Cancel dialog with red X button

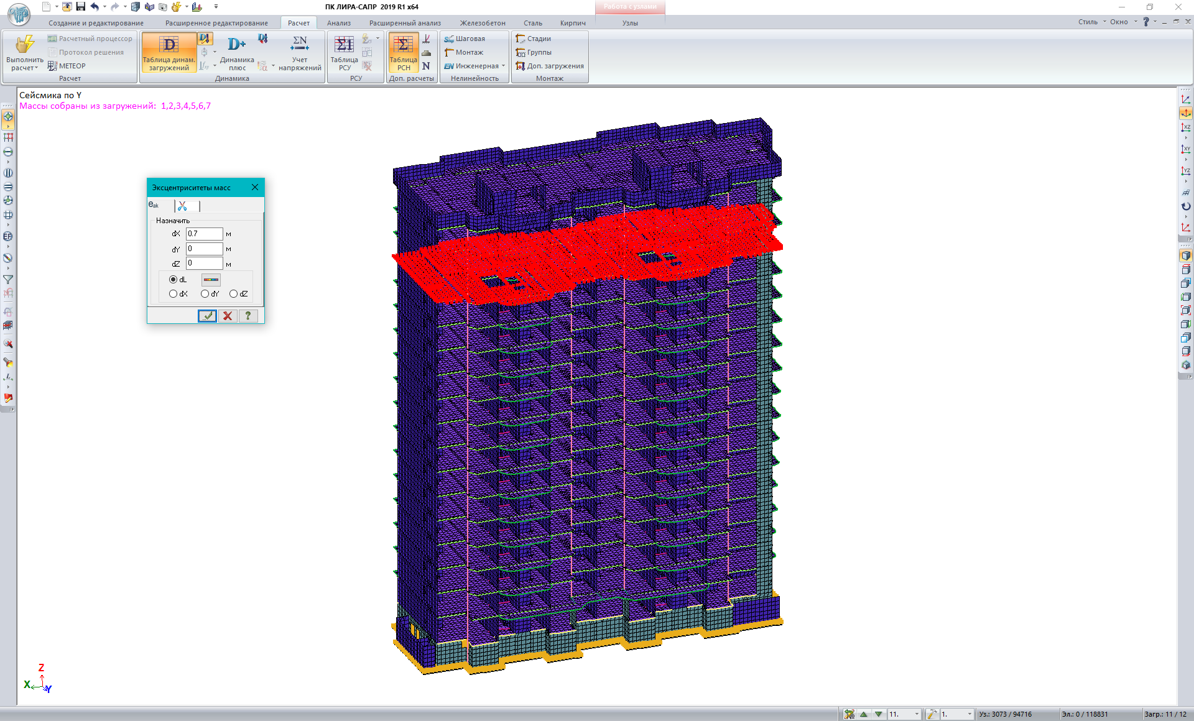(228, 316)
